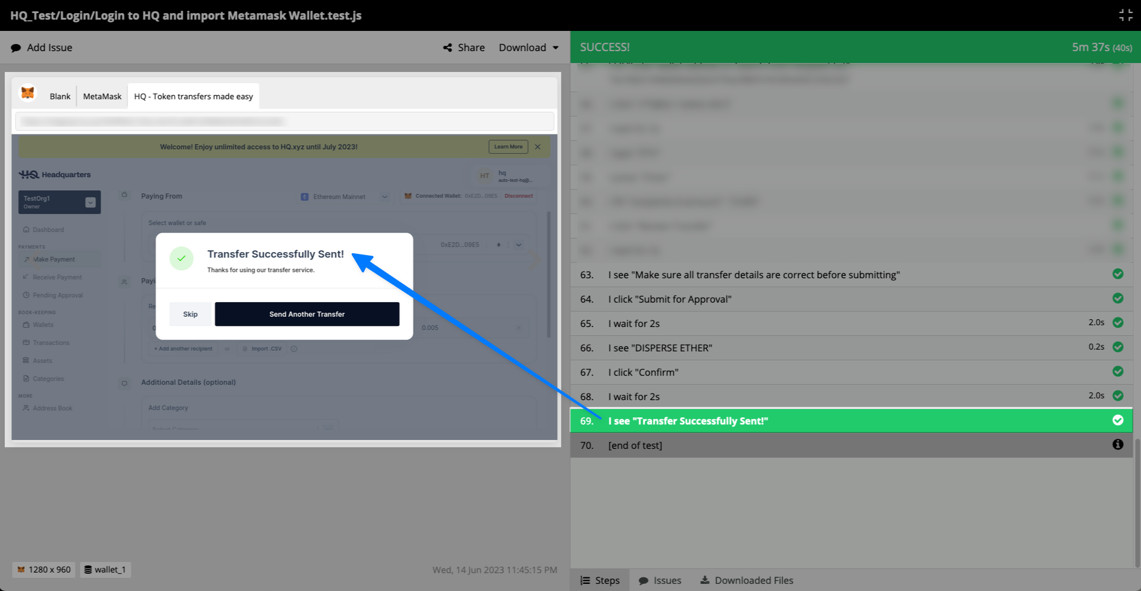The height and width of the screenshot is (591, 1141).
Task: Select step 69 'I see Transfer Successfully Sent!'
Action: tap(851, 421)
